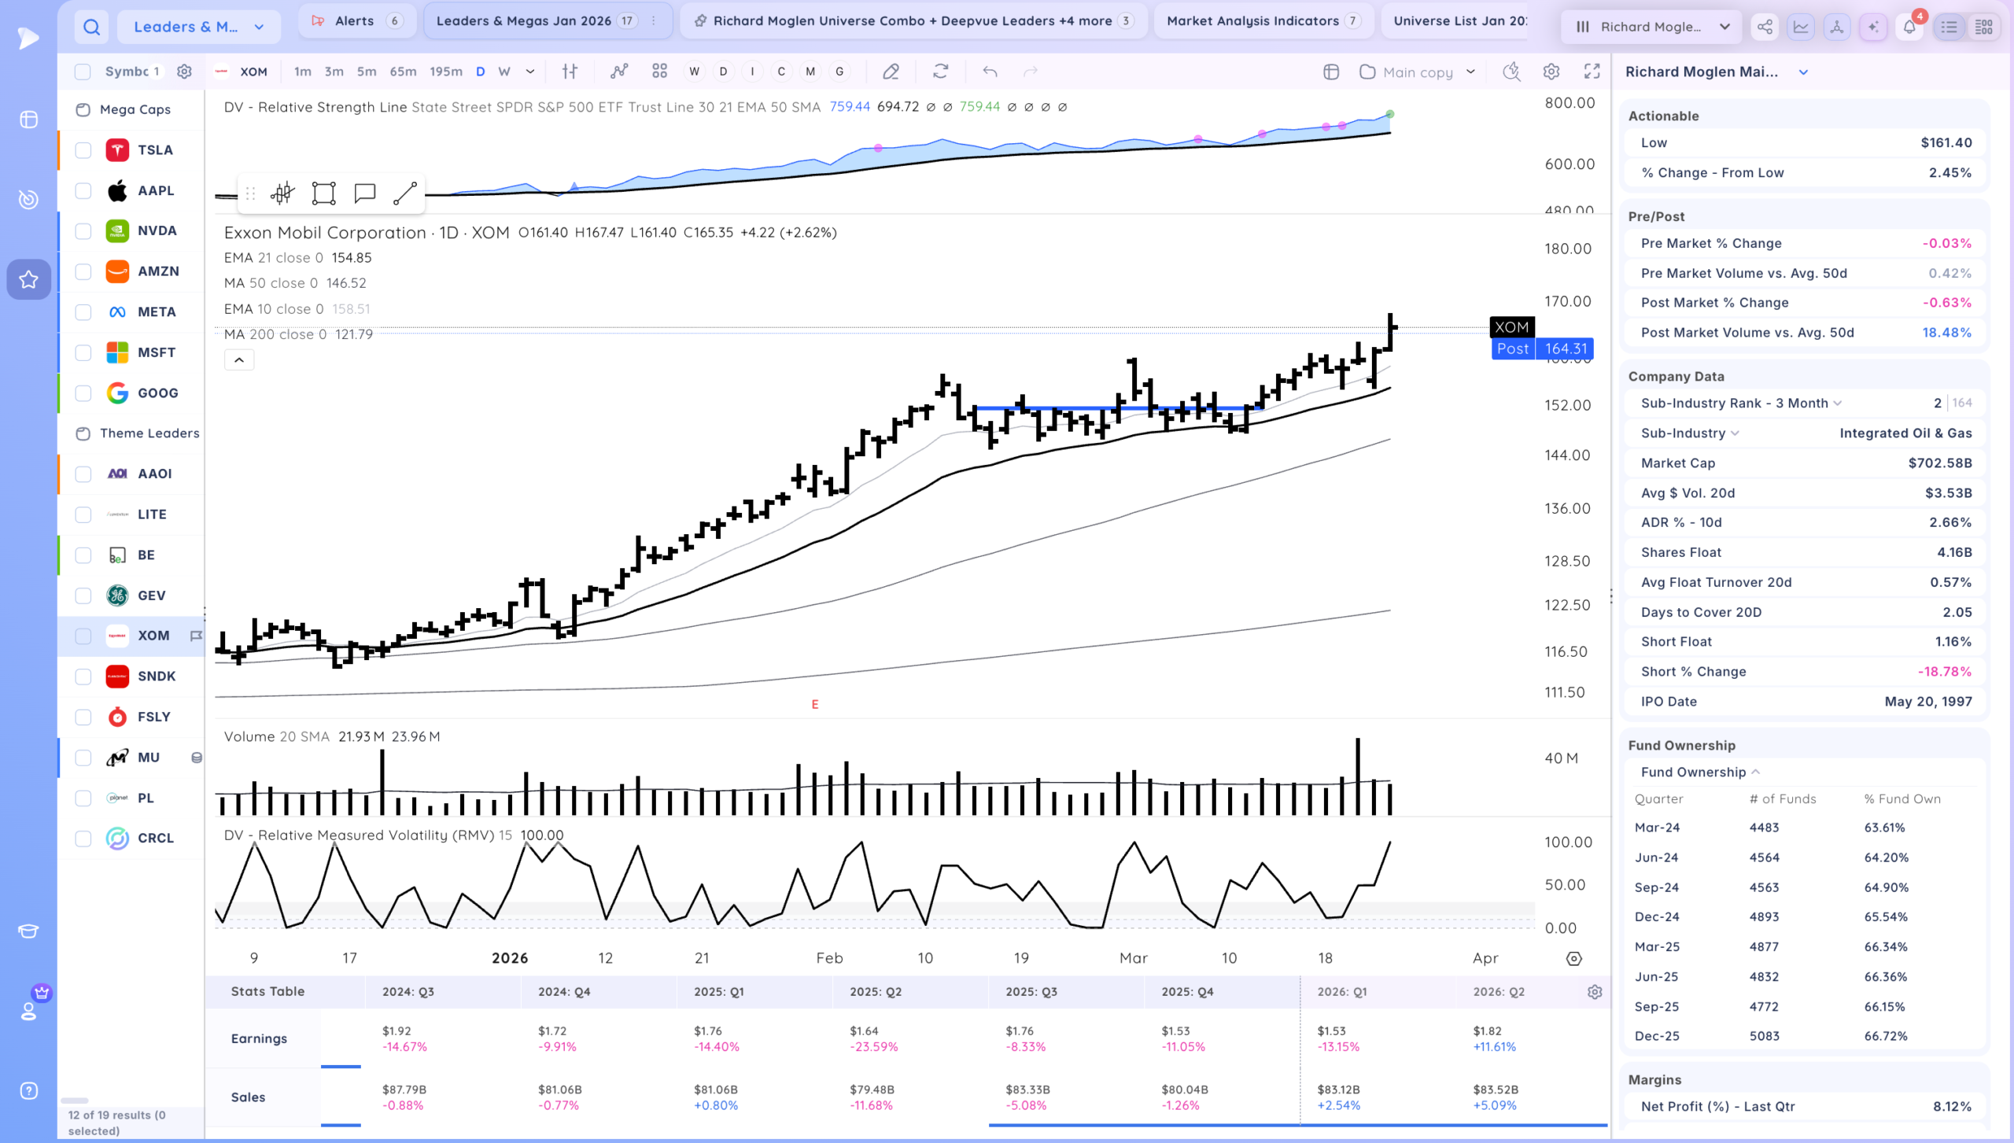Open the share icon

1765,27
